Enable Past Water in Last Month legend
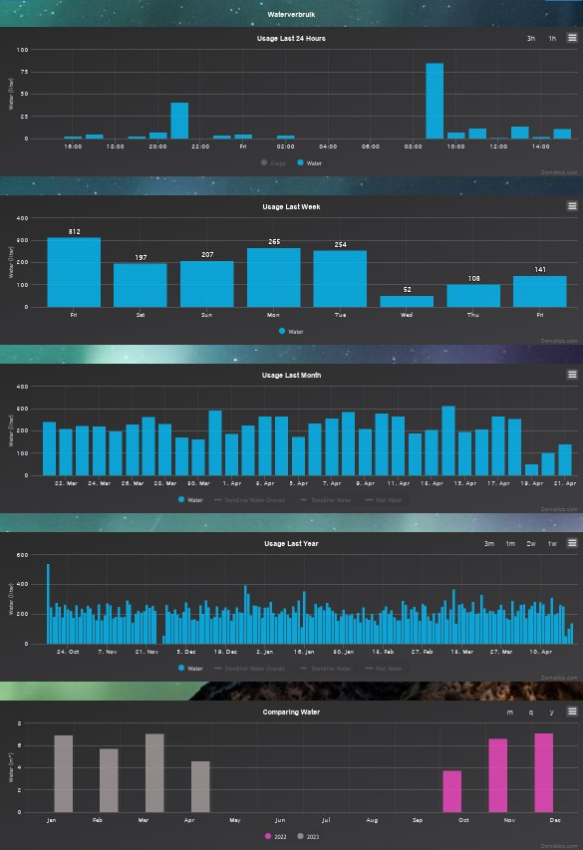This screenshot has width=583, height=850. pos(385,500)
